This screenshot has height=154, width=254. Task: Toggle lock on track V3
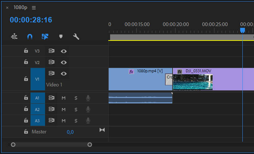[x=26, y=51]
